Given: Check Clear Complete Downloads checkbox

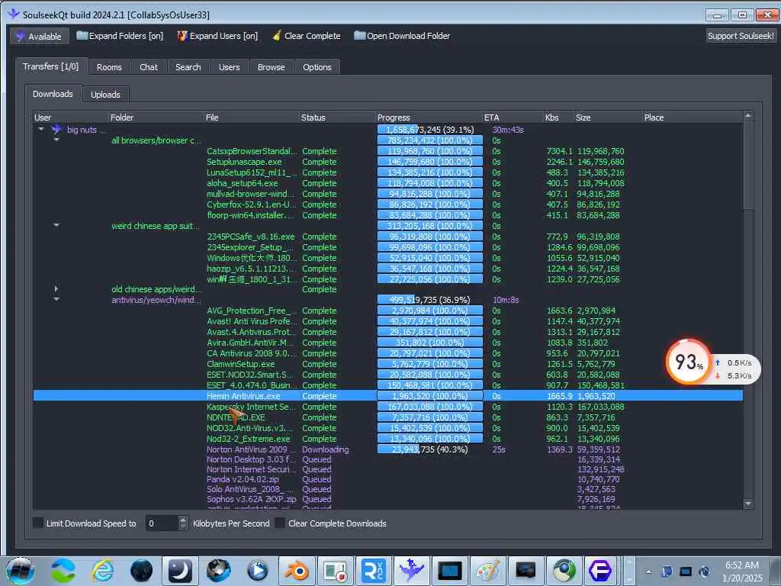Looking at the screenshot, I should (280, 523).
